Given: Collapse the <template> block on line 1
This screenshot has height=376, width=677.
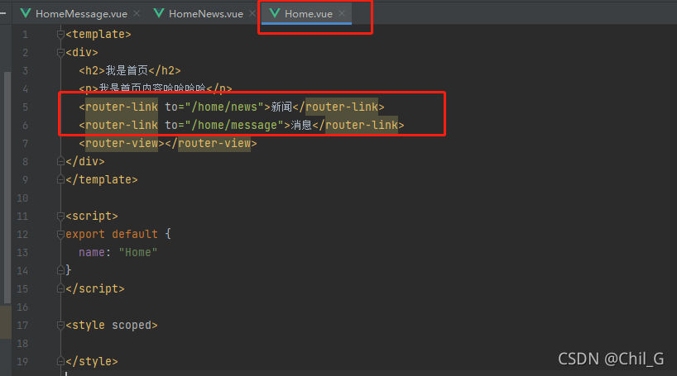Looking at the screenshot, I should click(x=60, y=35).
